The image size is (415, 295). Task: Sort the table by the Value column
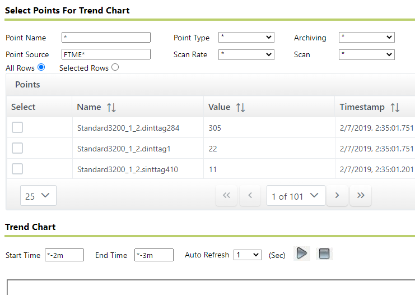[x=241, y=108]
